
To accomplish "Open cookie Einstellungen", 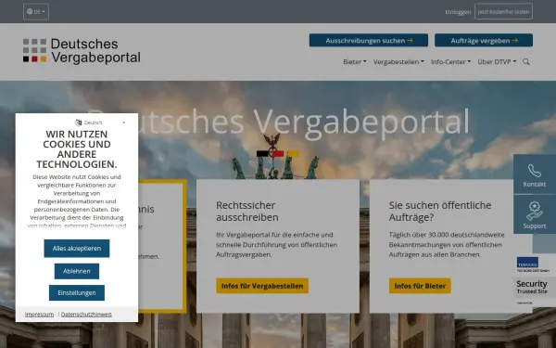I will [77, 292].
